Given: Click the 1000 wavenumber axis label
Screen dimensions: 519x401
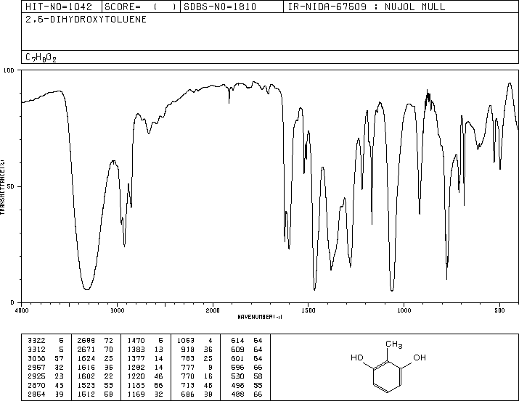Looking at the screenshot, I should (404, 310).
